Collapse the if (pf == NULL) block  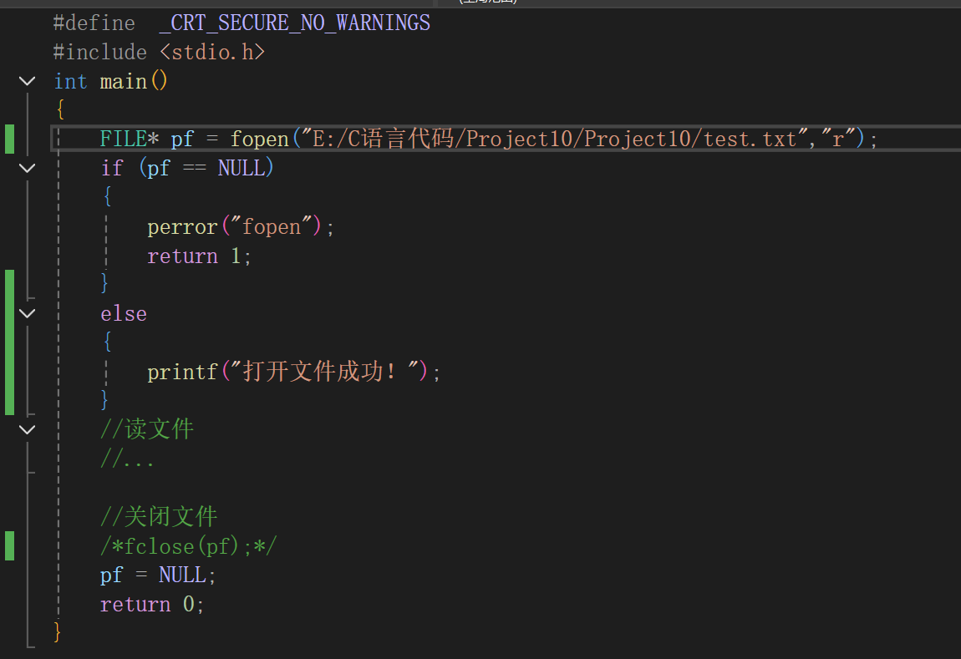point(27,168)
